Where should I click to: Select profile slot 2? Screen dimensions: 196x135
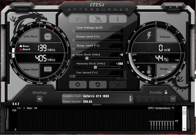pyautogui.click(x=146, y=99)
